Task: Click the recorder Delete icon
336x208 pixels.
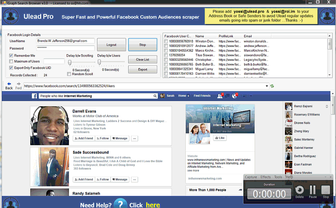Action: tap(299, 190)
